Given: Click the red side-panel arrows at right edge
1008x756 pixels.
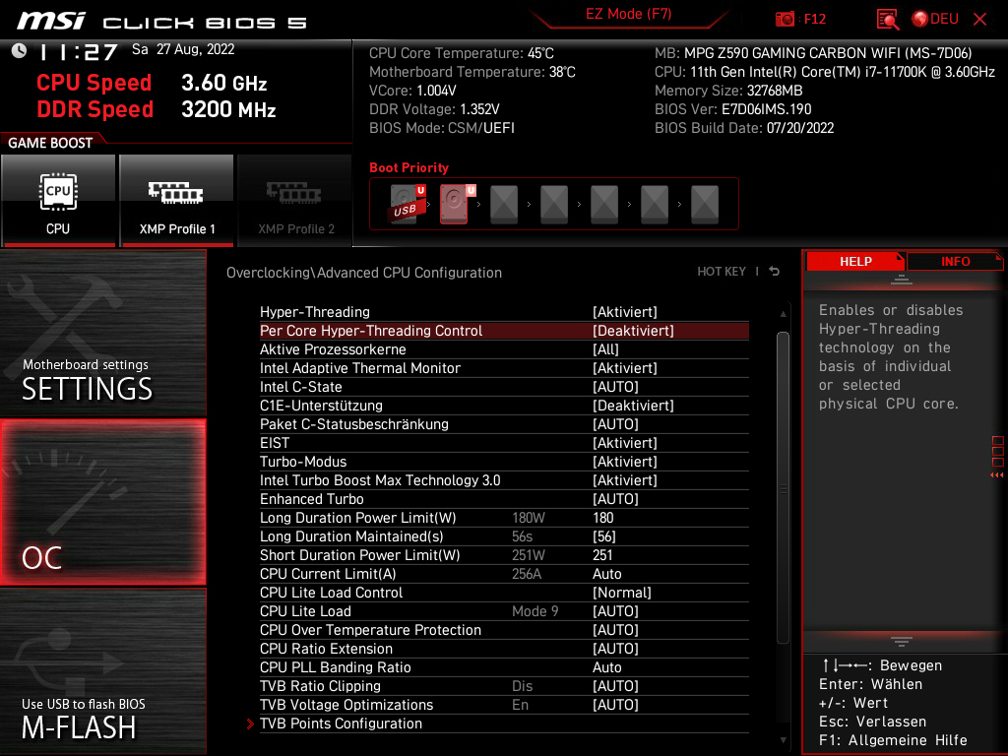Looking at the screenshot, I should [x=997, y=475].
